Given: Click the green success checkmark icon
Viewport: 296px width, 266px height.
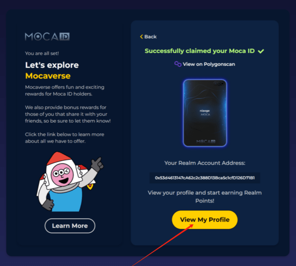Looking at the screenshot, I should [261, 51].
